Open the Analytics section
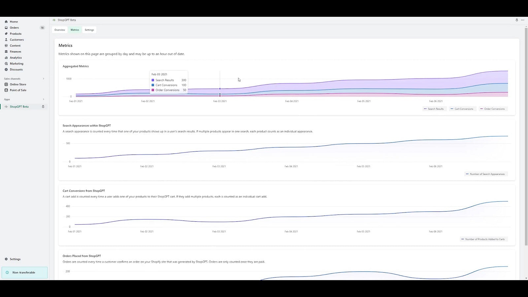The width and height of the screenshot is (528, 297). [x=15, y=57]
